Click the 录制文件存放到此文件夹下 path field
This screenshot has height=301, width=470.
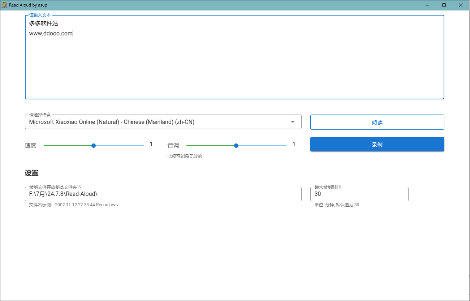pos(163,194)
